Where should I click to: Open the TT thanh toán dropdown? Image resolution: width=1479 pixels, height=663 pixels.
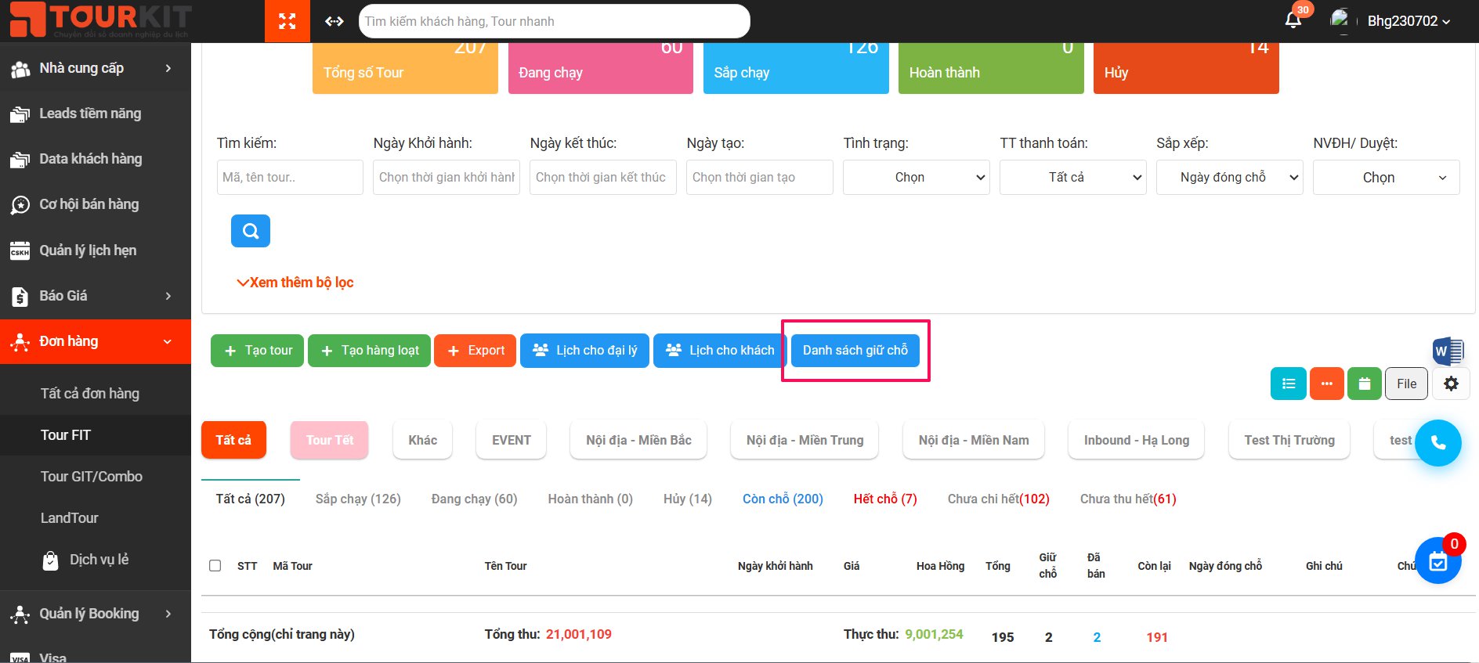(x=1073, y=177)
